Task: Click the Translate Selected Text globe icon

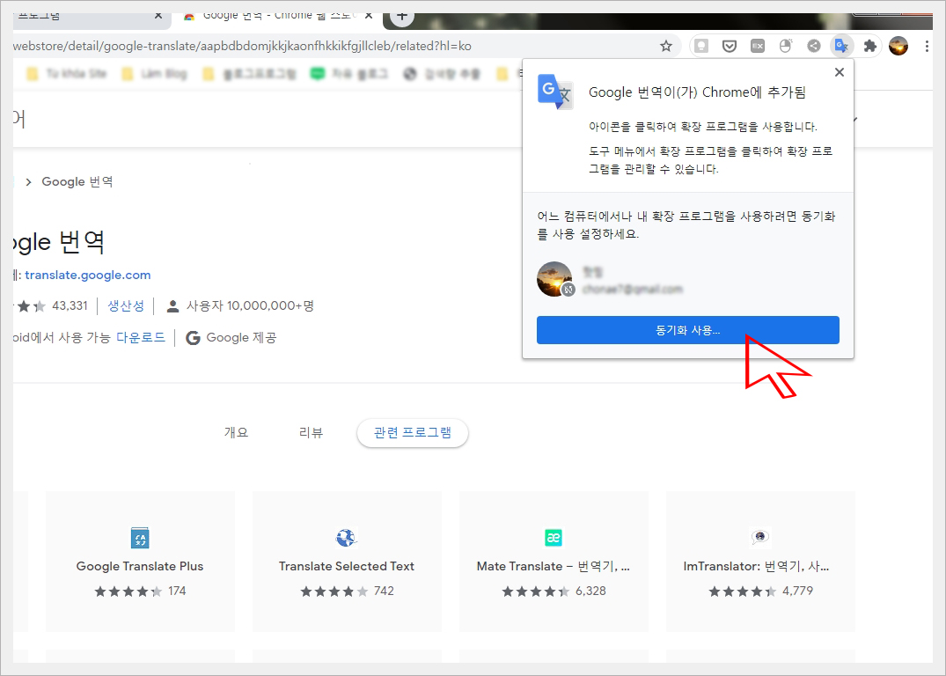Action: [347, 537]
